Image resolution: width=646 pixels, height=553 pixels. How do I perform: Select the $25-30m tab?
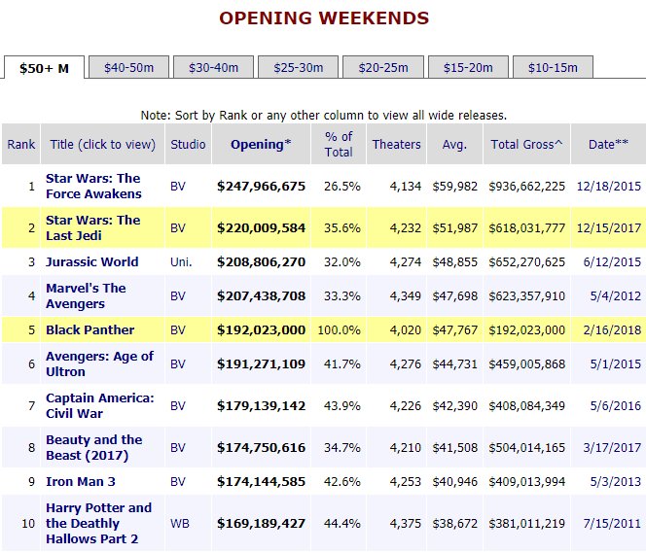299,67
